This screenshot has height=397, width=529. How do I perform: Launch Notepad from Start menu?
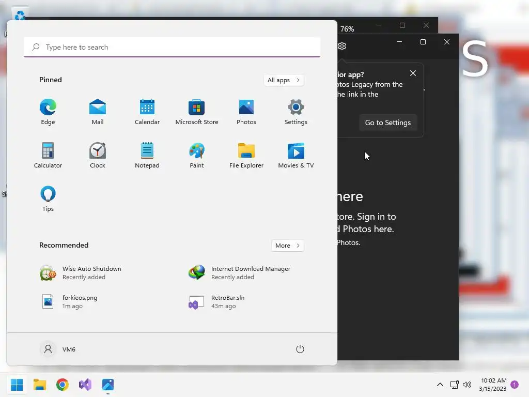click(147, 156)
